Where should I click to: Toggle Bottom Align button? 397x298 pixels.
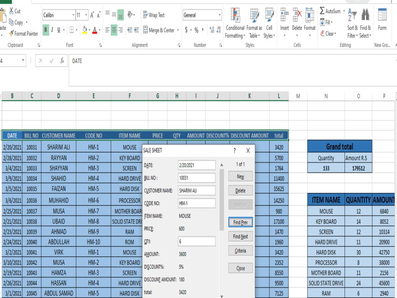[121, 15]
